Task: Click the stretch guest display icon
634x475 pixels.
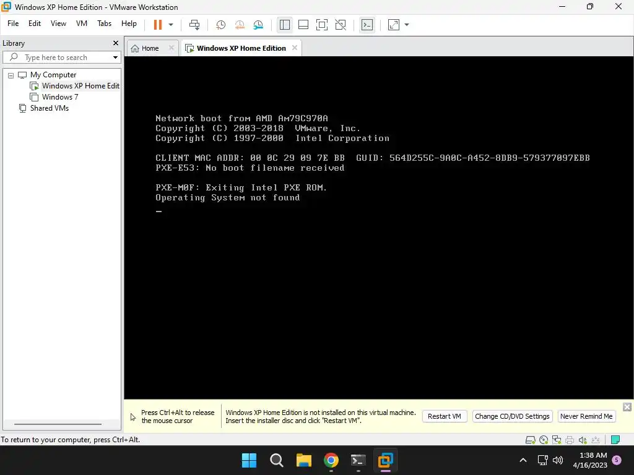Action: (x=394, y=25)
